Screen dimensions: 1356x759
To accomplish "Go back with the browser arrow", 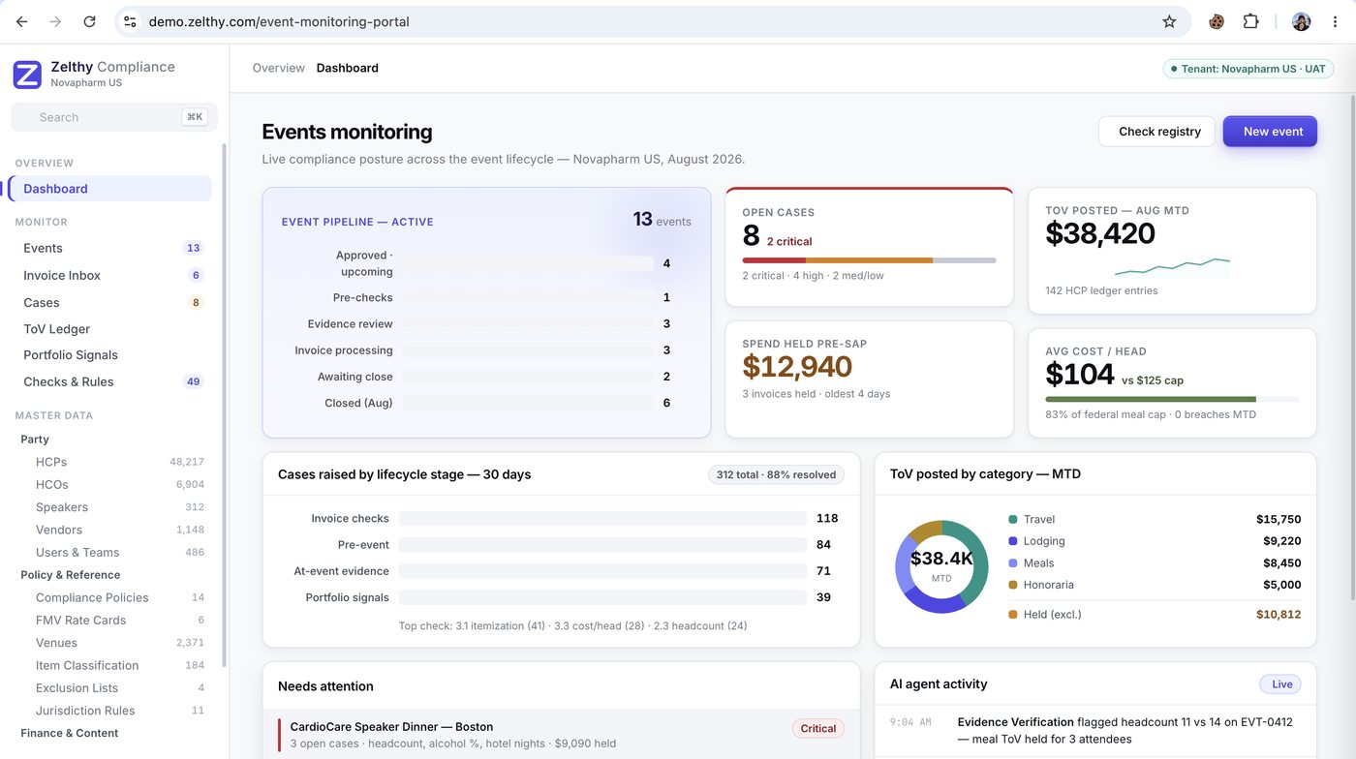I will 21,21.
